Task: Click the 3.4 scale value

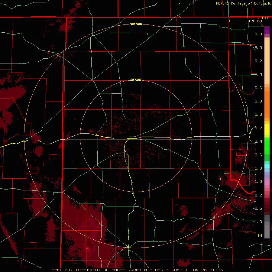Action: [258, 141]
